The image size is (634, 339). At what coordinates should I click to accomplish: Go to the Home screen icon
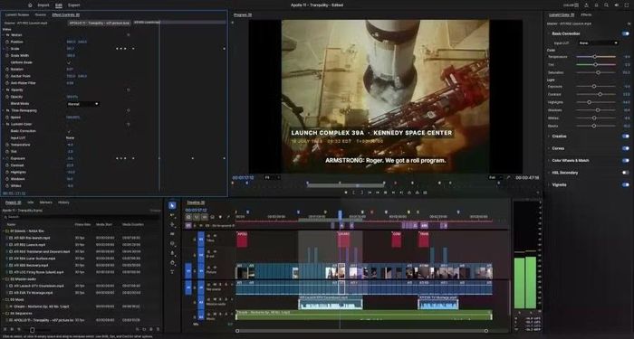click(x=30, y=5)
